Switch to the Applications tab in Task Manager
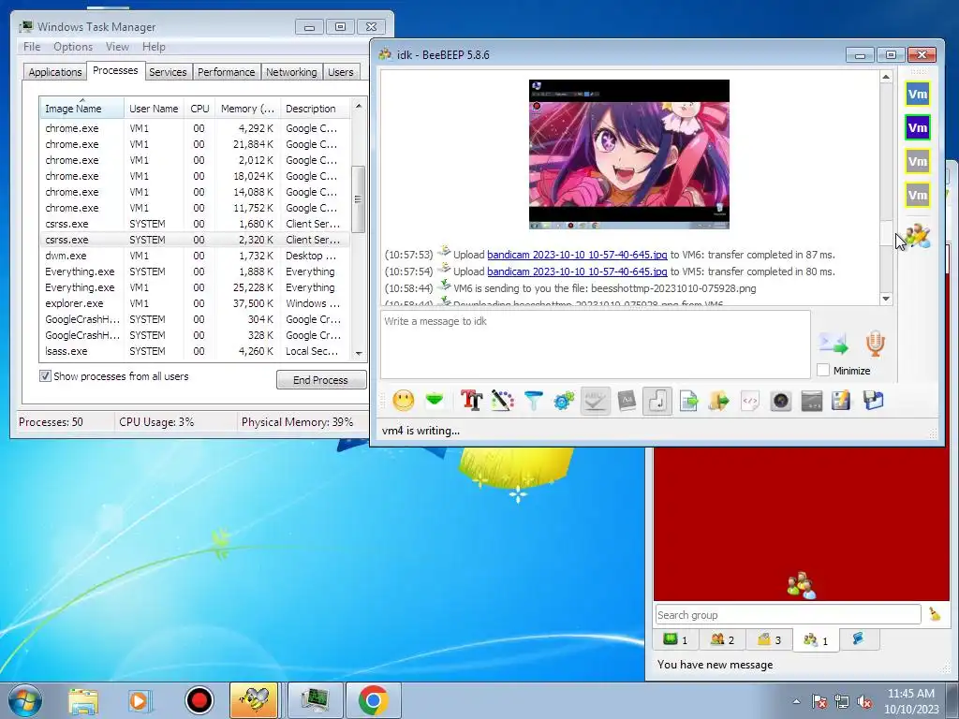Image resolution: width=959 pixels, height=719 pixels. pyautogui.click(x=55, y=72)
